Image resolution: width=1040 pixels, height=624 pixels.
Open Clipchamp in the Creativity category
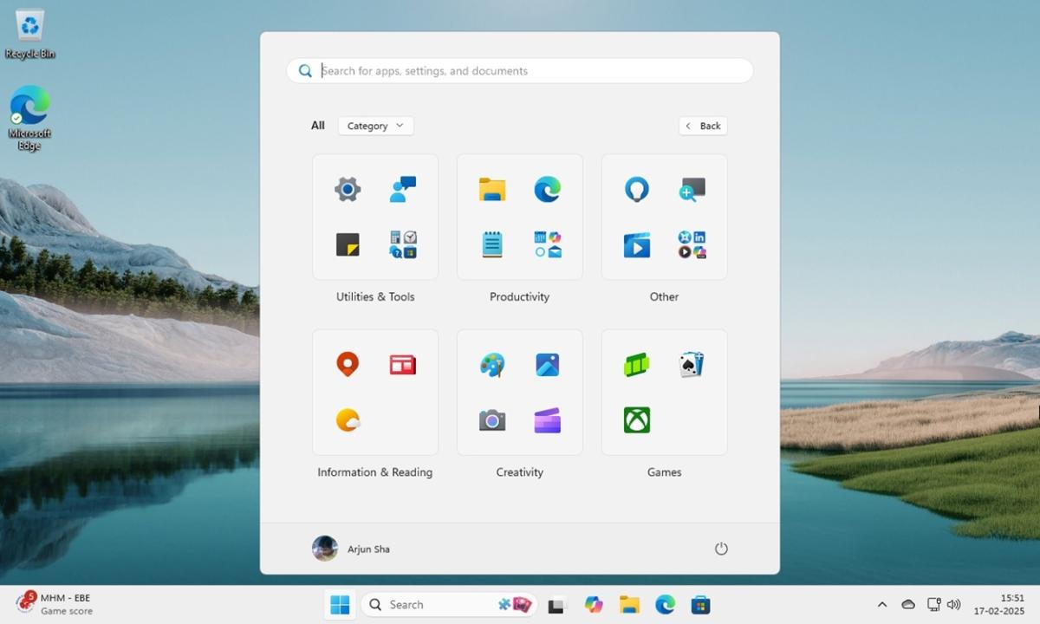coord(547,420)
